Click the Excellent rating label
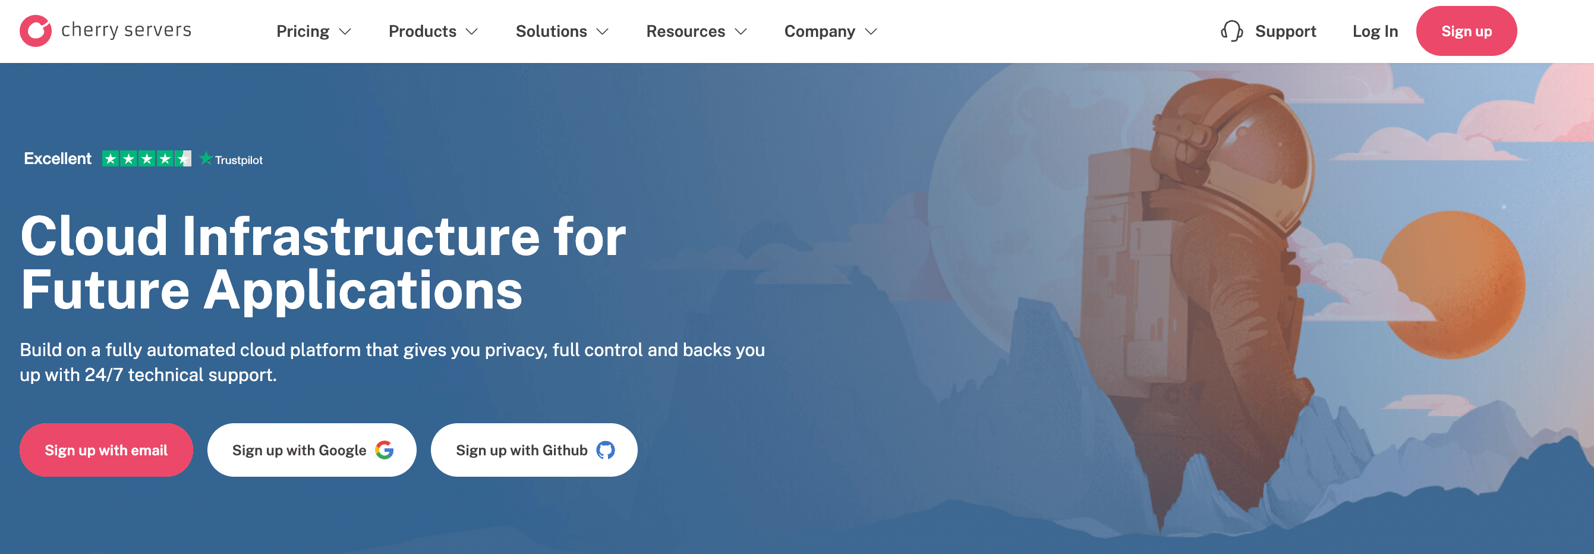 [x=58, y=159]
